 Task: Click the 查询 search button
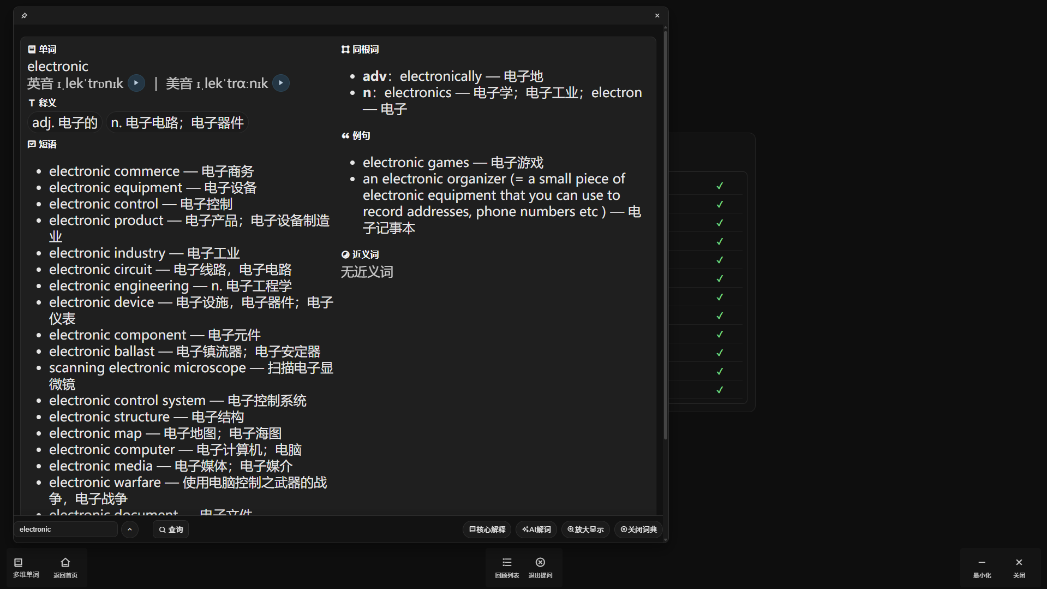point(171,529)
